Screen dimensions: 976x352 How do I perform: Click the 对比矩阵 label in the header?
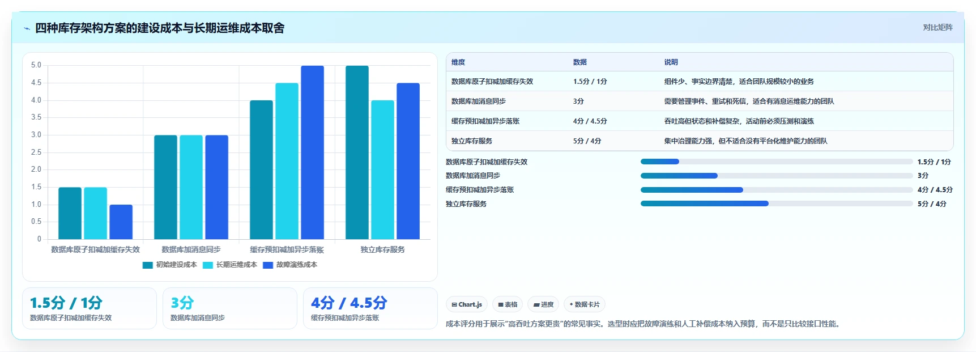(937, 27)
